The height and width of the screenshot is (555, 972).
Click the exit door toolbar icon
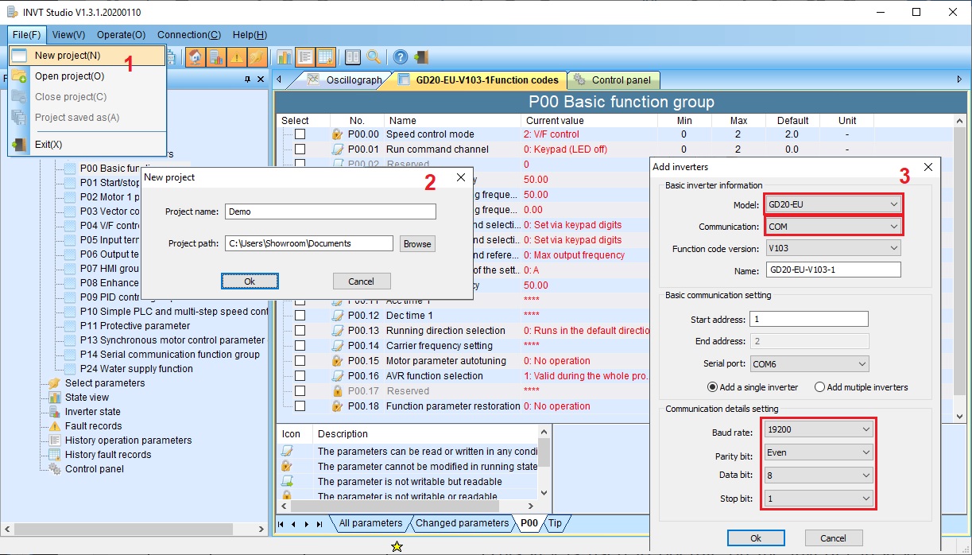421,57
